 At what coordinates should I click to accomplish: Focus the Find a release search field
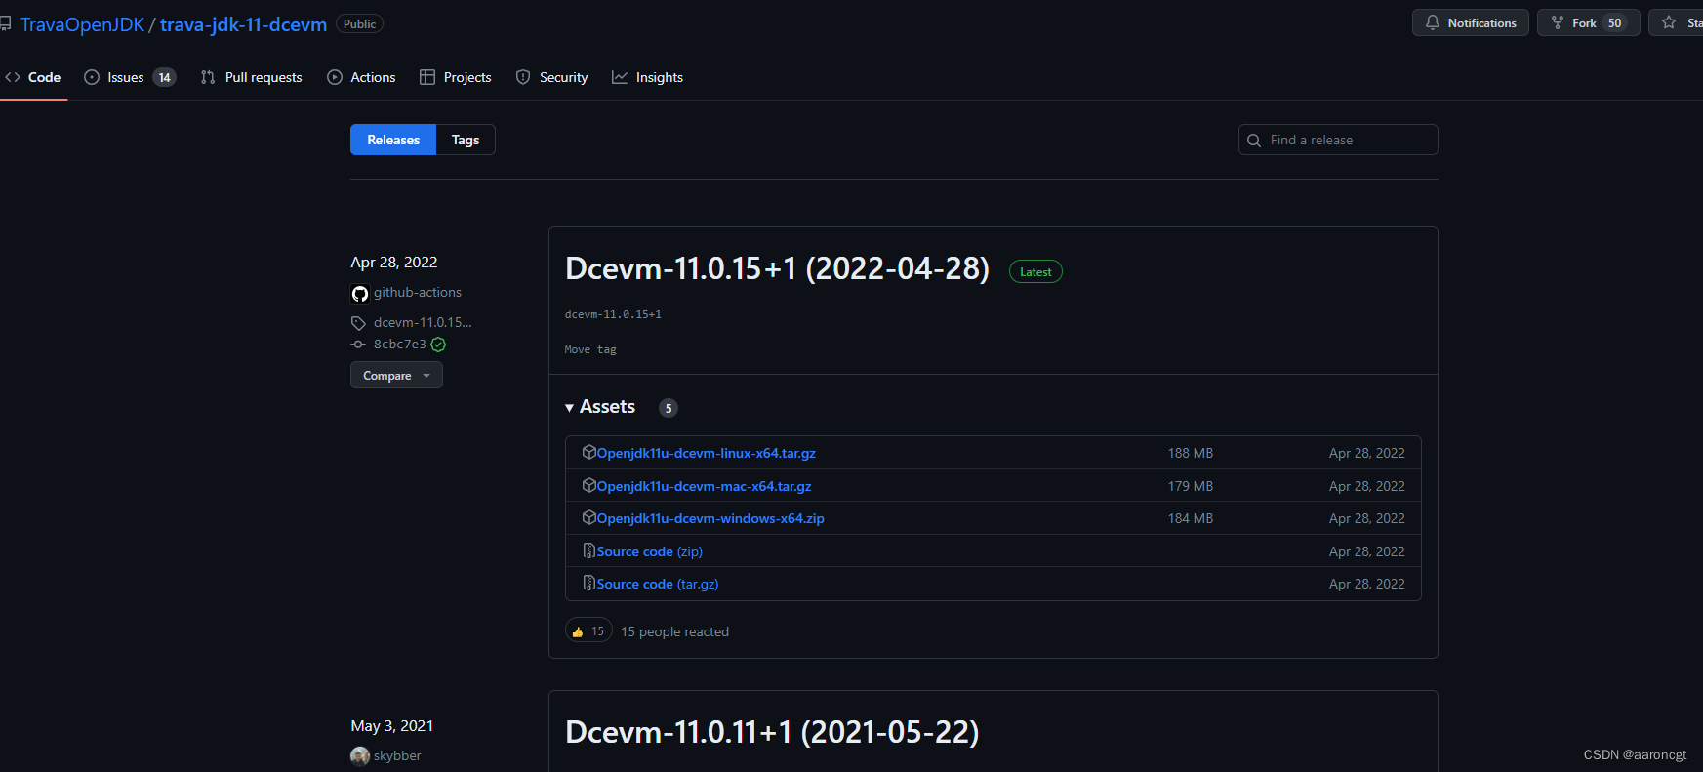pyautogui.click(x=1338, y=140)
